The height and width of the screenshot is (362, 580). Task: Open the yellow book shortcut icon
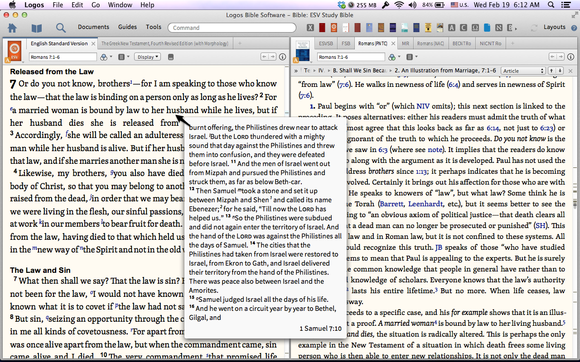[x=428, y=28]
